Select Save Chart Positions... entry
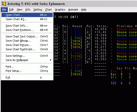The width and height of the screenshot is (137, 112). pos(27,30)
